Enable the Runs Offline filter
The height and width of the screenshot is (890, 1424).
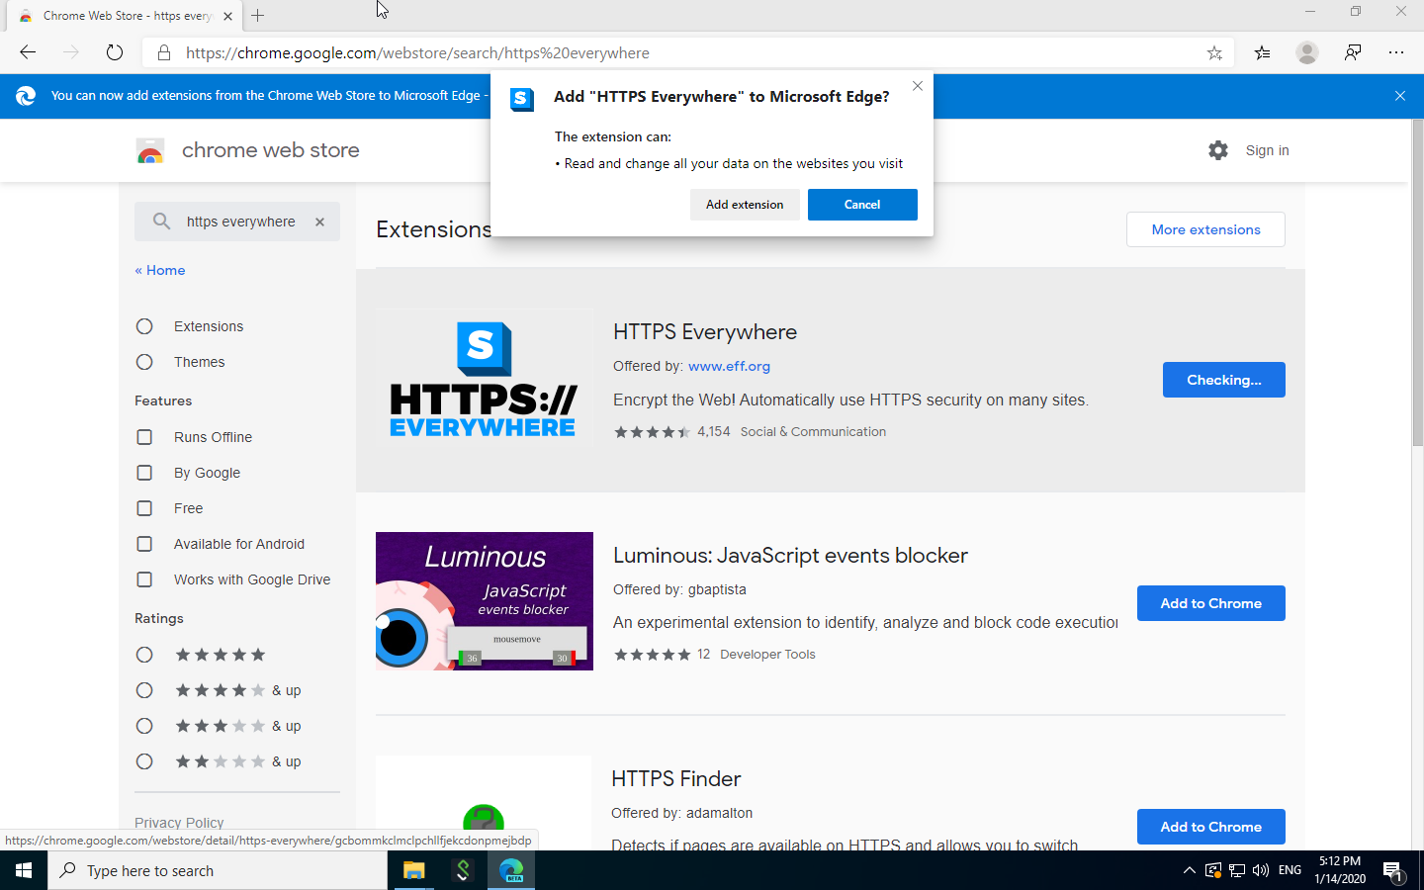[144, 436]
